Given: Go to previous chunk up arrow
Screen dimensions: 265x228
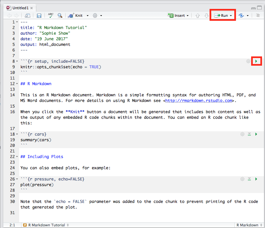Looking at the screenshot, I should [x=198, y=16].
